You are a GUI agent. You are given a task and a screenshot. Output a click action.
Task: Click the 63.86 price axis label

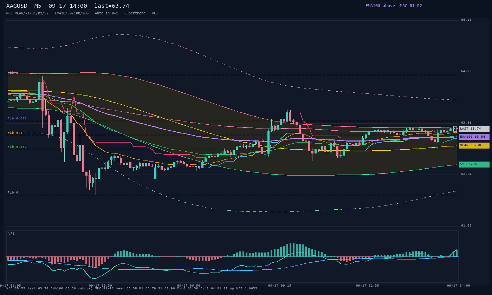coord(466,123)
